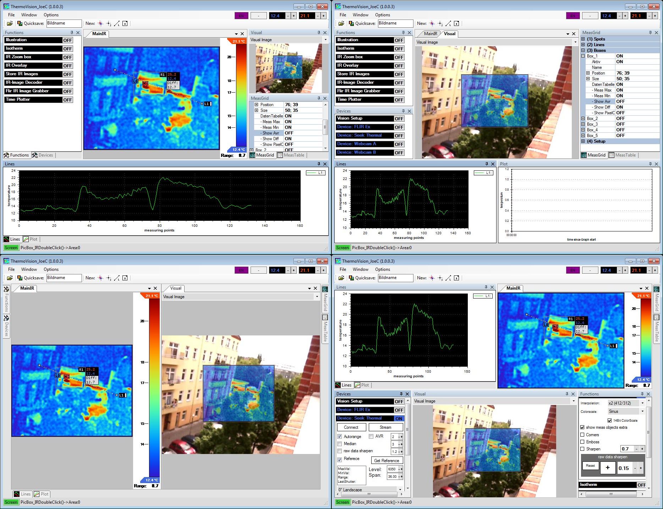Viewport: 663px width, 509px height.
Task: Click the Stream button under Seek Thermal
Action: [385, 427]
